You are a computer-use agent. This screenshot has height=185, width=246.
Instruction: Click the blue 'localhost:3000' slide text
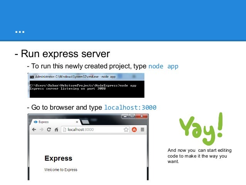[x=130, y=108]
